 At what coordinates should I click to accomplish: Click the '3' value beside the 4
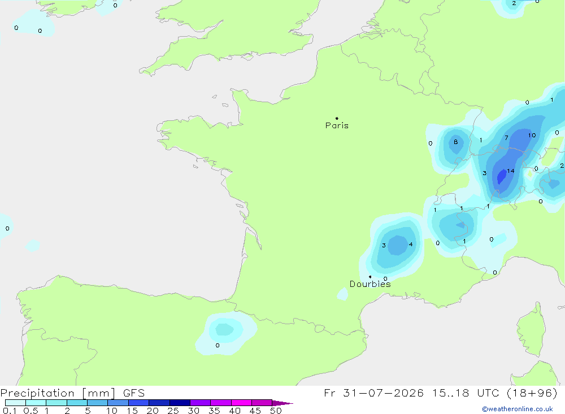tap(384, 245)
